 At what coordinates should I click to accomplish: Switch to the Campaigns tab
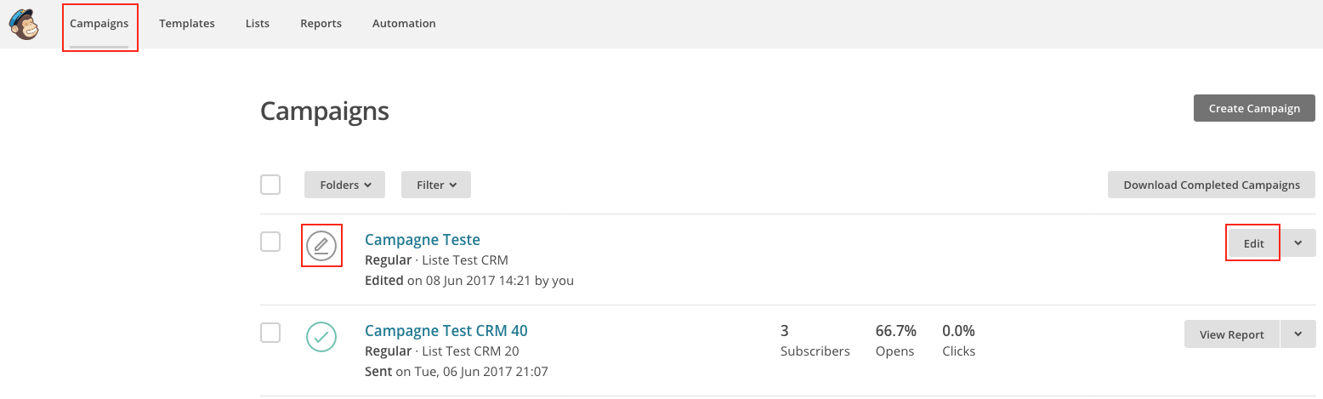click(x=99, y=24)
